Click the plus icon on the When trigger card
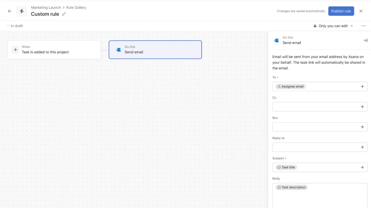 [x=15, y=49]
